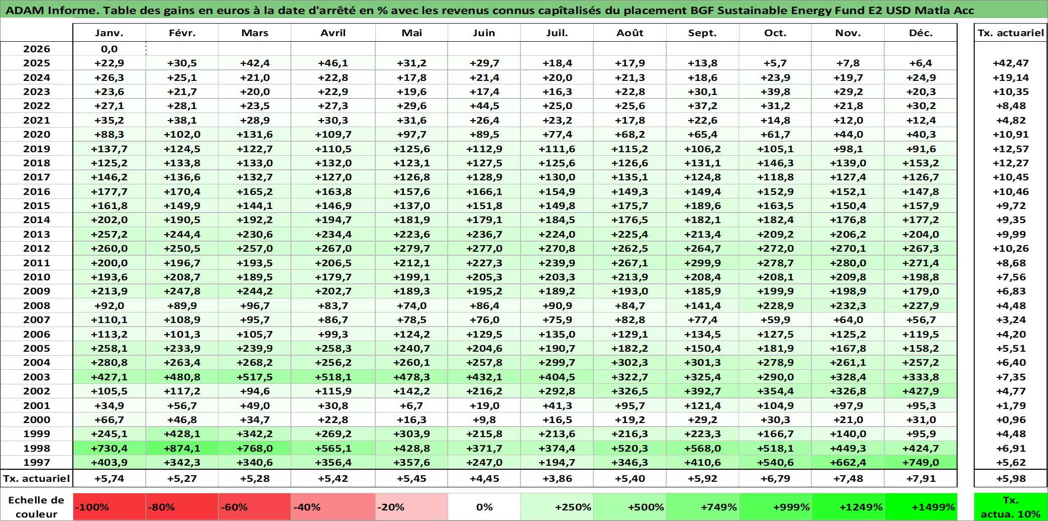Click the Déc. column header
Screen dimensions: 1048x521
pos(921,33)
